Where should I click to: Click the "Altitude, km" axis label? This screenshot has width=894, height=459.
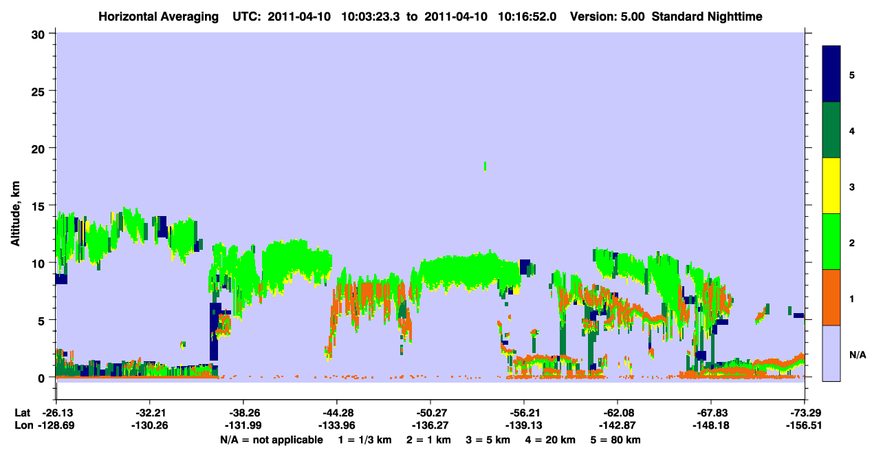click(x=14, y=213)
